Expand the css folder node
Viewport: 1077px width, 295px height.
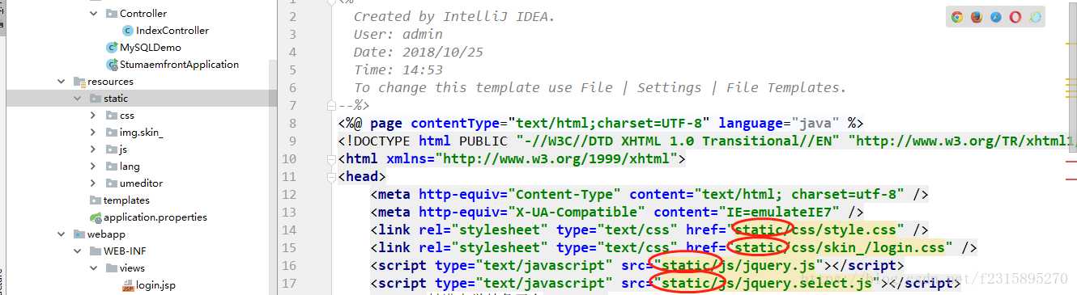[x=94, y=116]
